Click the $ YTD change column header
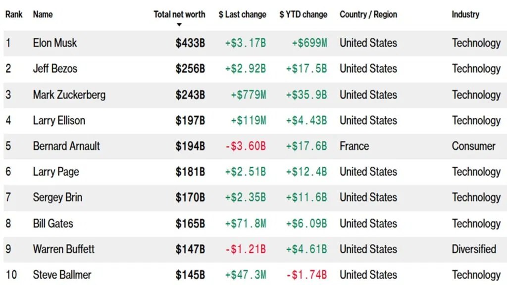507x285 pixels. click(x=303, y=14)
